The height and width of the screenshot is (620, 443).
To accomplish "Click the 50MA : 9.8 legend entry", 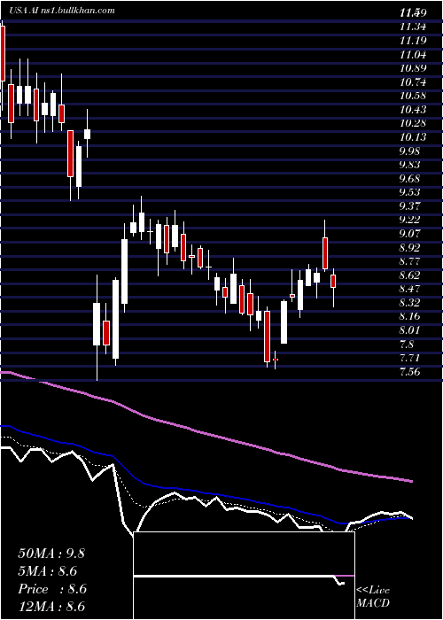I will tap(51, 554).
